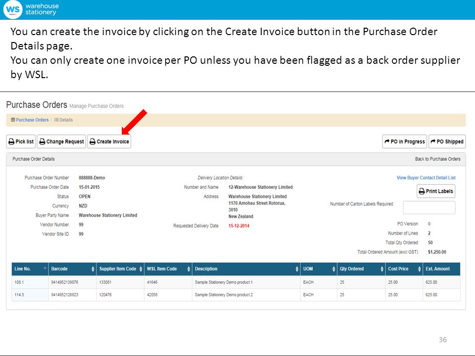This screenshot has width=475, height=356.
Task: Click requested delivery date 15-12-2014
Action: pyautogui.click(x=238, y=226)
